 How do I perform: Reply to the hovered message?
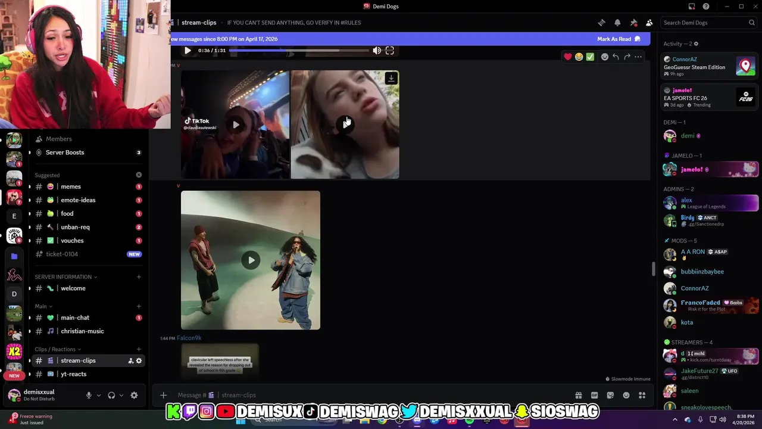click(x=616, y=57)
